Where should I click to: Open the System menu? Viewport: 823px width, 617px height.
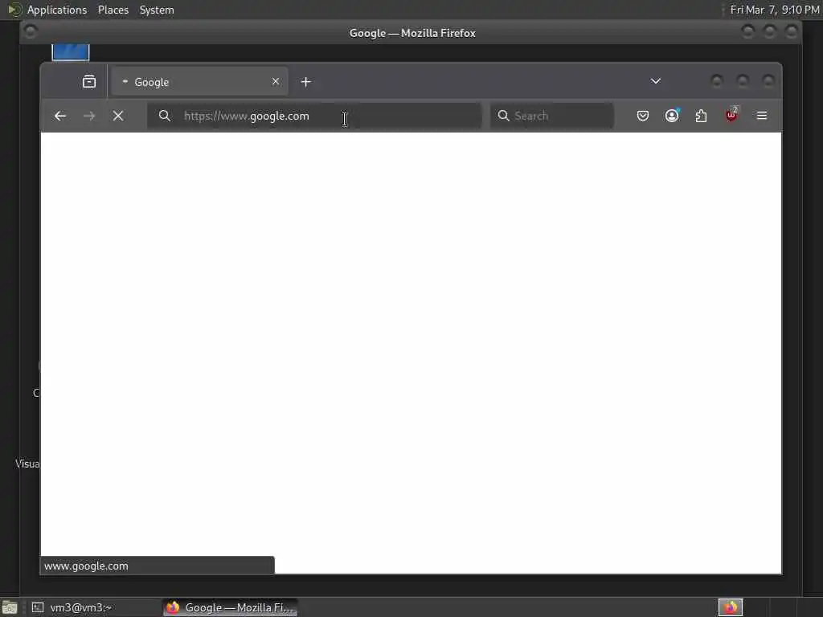(157, 10)
